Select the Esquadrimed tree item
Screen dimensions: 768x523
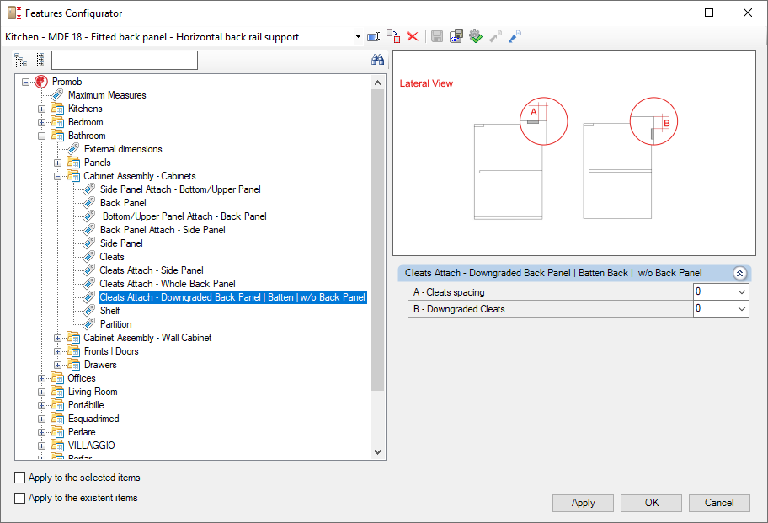click(93, 419)
